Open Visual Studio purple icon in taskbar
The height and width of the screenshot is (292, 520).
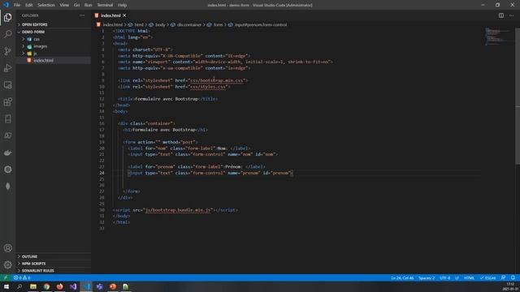click(73, 286)
